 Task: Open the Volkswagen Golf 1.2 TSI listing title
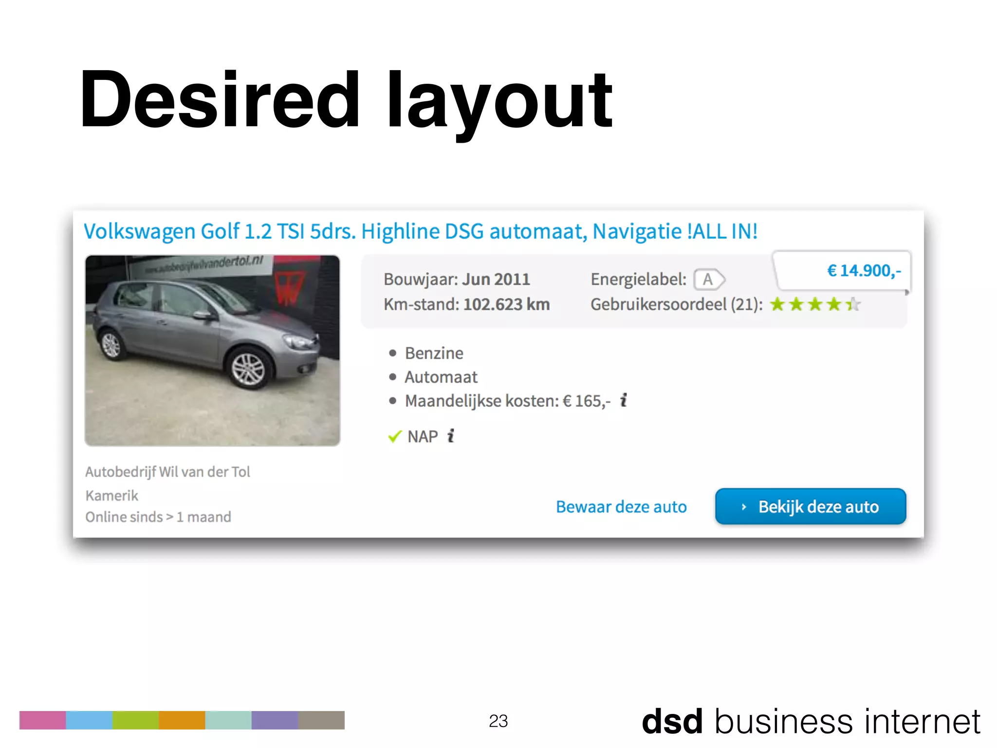click(x=421, y=231)
